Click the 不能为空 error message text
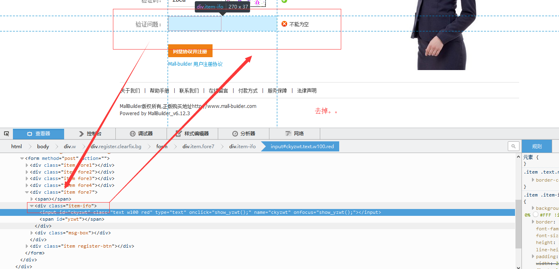559x269 pixels. [x=299, y=24]
